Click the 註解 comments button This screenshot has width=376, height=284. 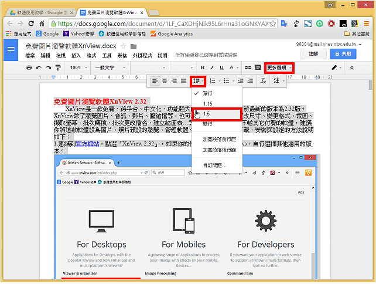pos(313,54)
